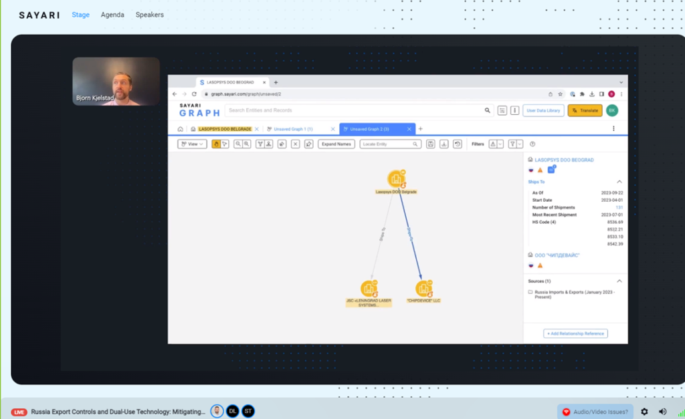This screenshot has height=419, width=685.
Task: Bookmark page with browser star icon
Action: [560, 94]
